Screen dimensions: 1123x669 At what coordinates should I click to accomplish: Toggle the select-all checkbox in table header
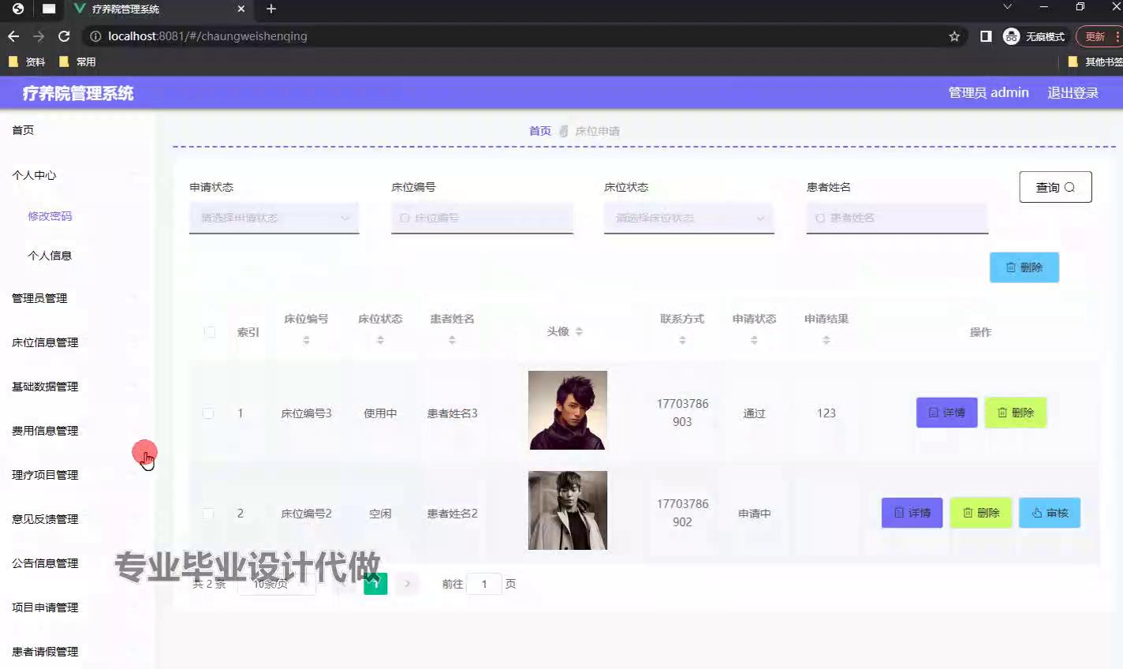click(x=210, y=332)
